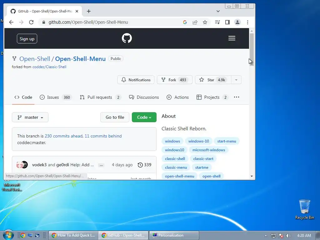Open the windows10 topic tag

click(x=174, y=150)
